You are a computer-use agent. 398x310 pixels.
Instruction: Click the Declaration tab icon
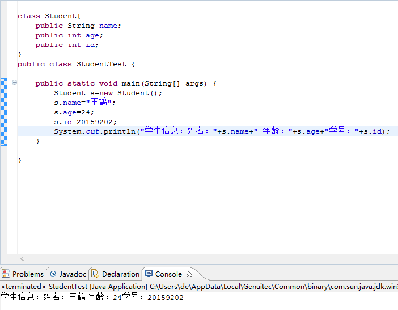click(x=95, y=274)
